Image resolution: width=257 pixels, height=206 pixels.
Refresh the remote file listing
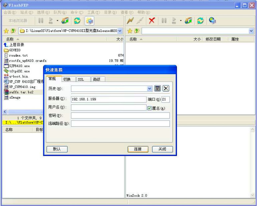(201, 21)
